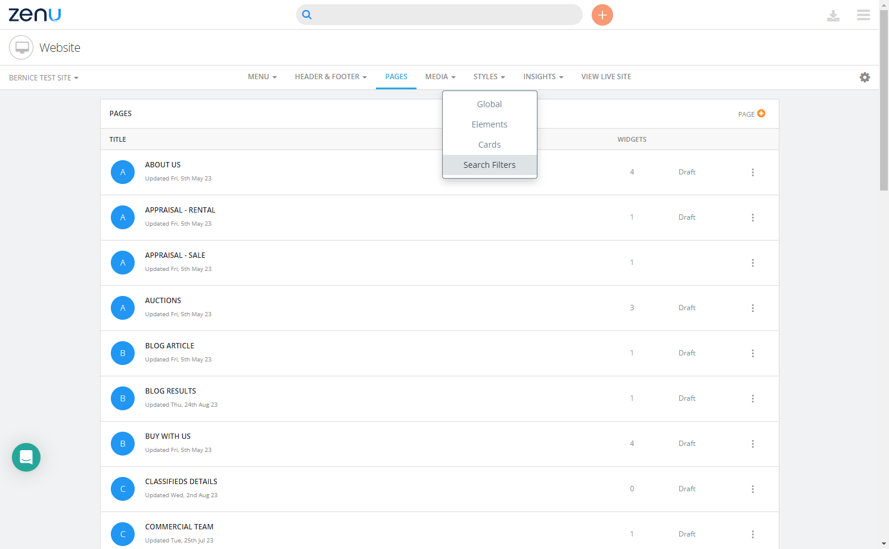This screenshot has height=549, width=889.
Task: Click 'Updated Thu, 24th Aug 23' text
Action: click(181, 405)
